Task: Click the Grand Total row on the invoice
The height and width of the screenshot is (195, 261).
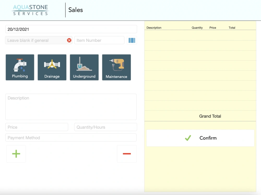Action: pos(210,116)
